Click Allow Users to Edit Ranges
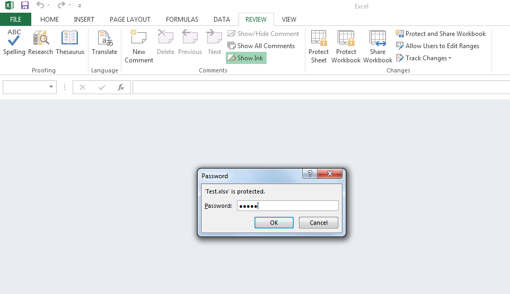This screenshot has width=510, height=294. pyautogui.click(x=437, y=46)
